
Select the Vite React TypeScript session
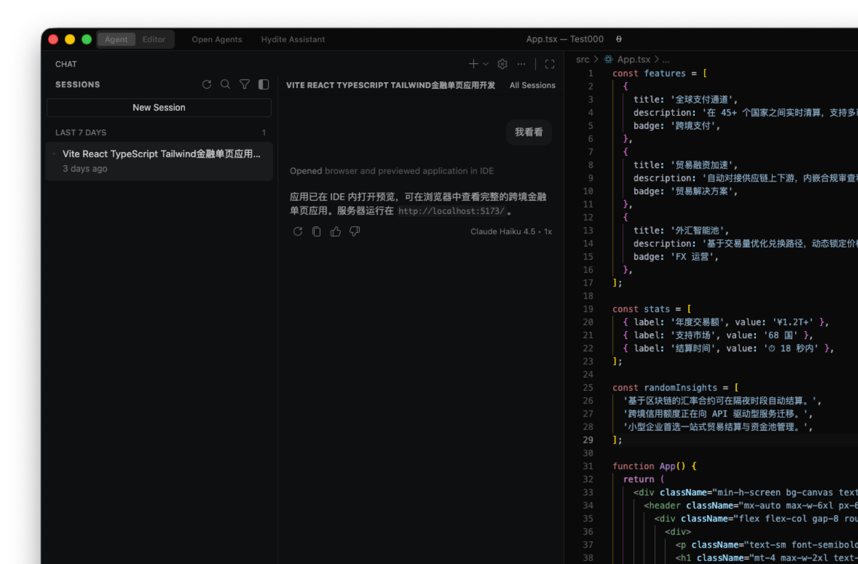click(160, 160)
